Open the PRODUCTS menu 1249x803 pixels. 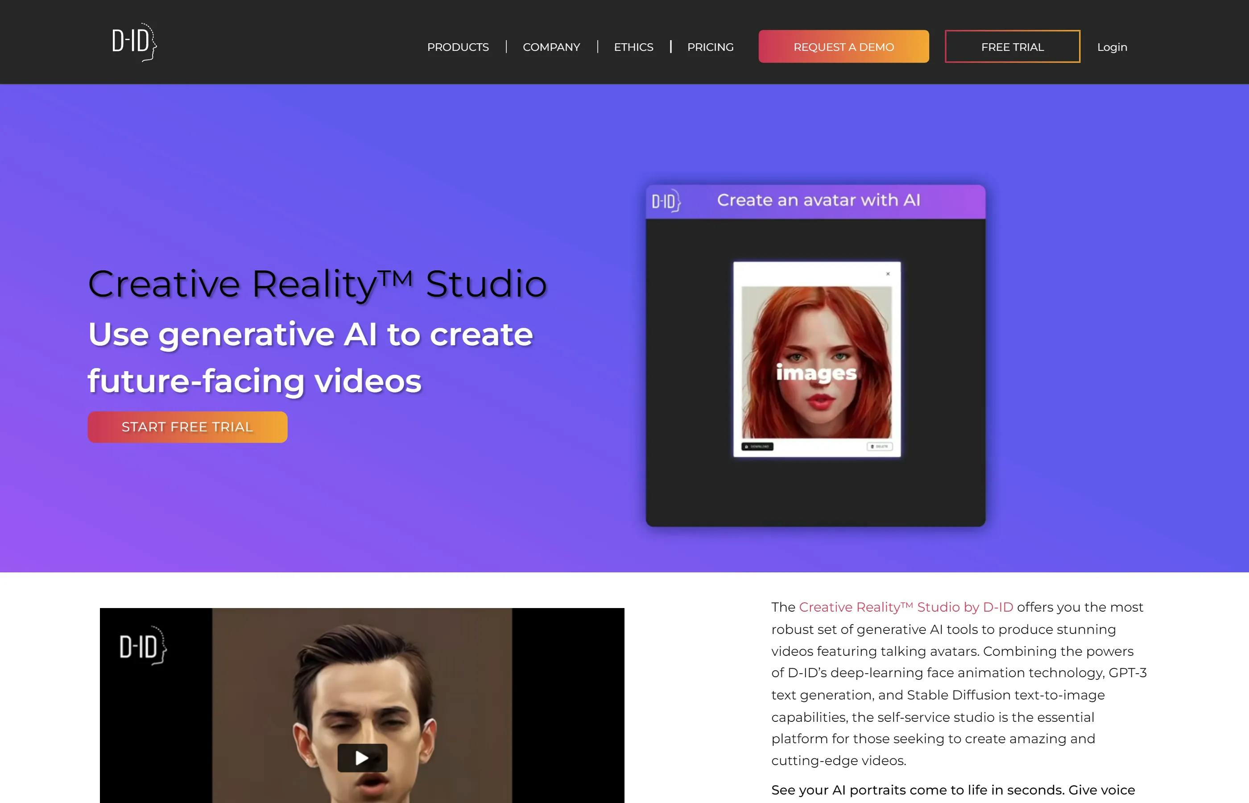pos(458,47)
